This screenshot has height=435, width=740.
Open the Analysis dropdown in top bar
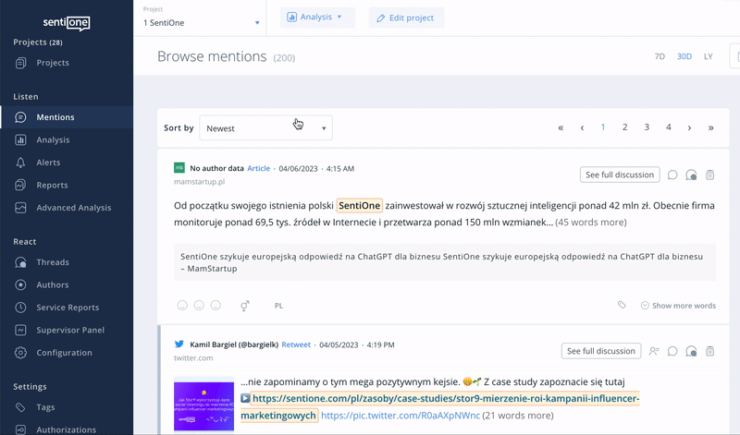[x=317, y=17]
